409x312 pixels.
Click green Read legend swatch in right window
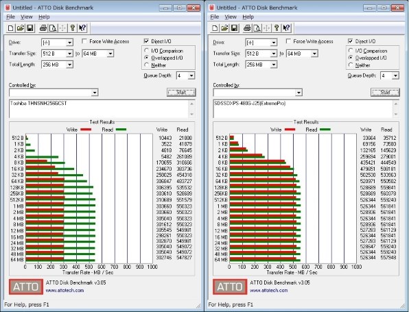pos(325,130)
